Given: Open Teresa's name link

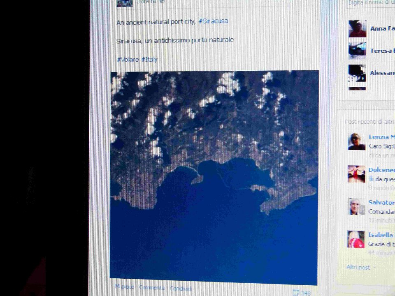Looking at the screenshot, I should tap(382, 51).
